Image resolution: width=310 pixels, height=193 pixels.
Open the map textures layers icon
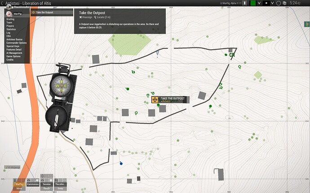(x=284, y=3)
